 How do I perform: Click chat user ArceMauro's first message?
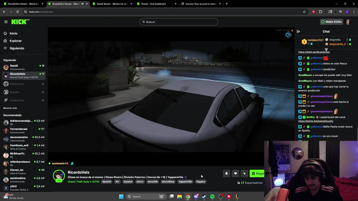pos(325,75)
